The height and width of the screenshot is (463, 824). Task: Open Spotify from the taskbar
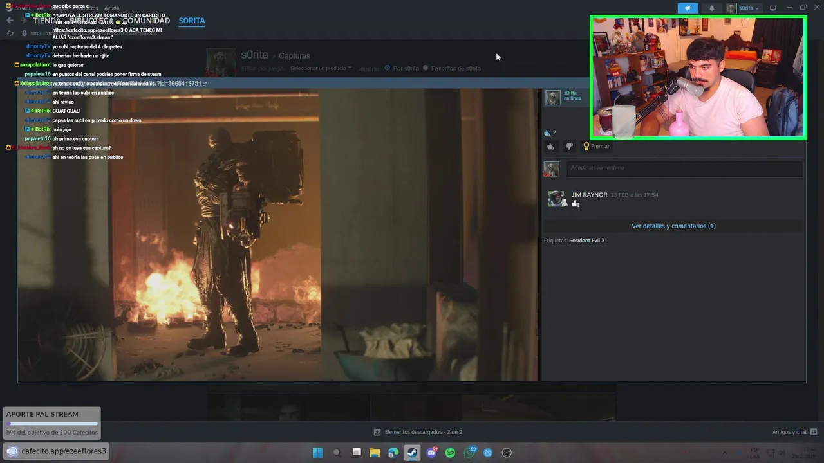click(x=450, y=453)
